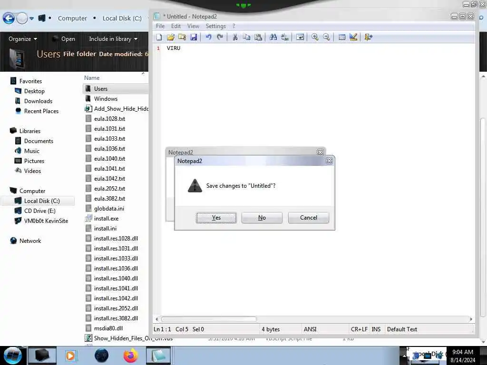
Task: Click the Notepad2 horizontal scrollbar thumb
Action: 209,319
